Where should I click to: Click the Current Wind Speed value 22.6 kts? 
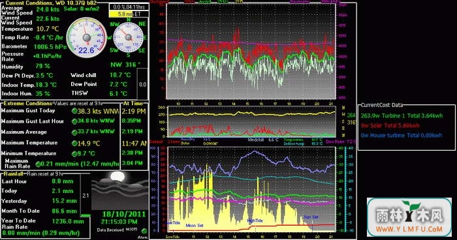click(48, 19)
